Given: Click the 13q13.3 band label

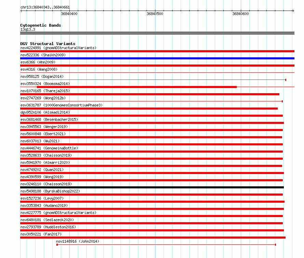Looking at the screenshot, I should 28,29.
